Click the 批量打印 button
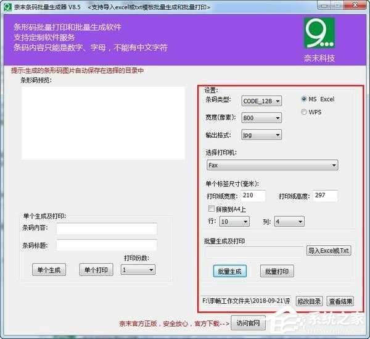 point(277,271)
